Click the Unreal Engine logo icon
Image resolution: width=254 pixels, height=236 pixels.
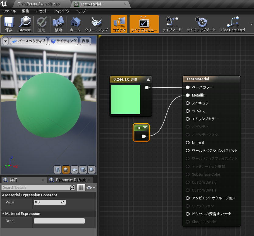(x=4, y=4)
